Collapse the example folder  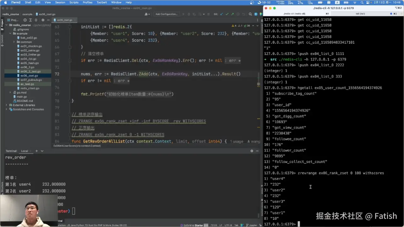pyautogui.click(x=10, y=33)
